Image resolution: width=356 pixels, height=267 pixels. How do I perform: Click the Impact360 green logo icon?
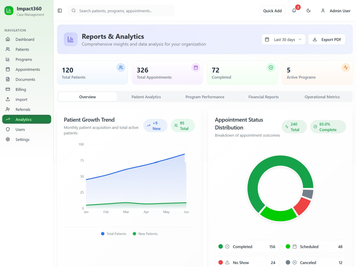tap(9, 11)
